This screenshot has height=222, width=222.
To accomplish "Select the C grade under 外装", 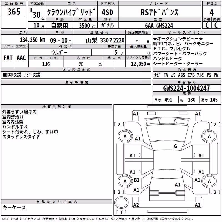I will click(207, 25).
